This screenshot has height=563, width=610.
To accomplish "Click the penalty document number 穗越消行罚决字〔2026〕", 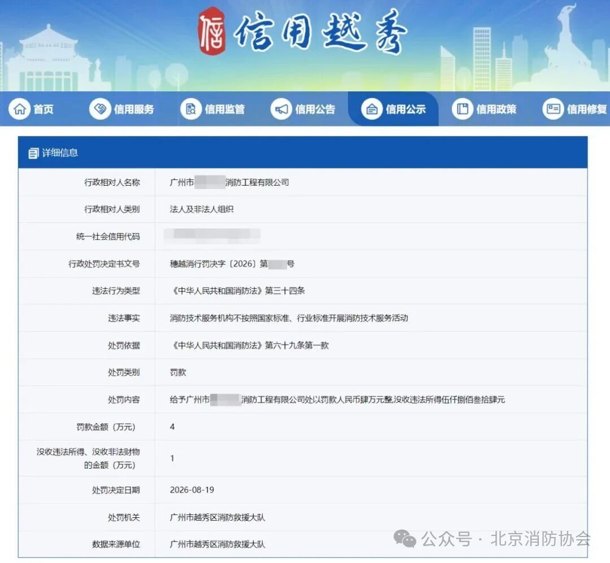I will (x=232, y=264).
